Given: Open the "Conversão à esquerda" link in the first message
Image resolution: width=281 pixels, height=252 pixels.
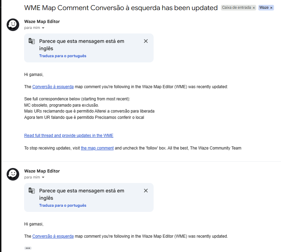Looking at the screenshot, I should [53, 87].
